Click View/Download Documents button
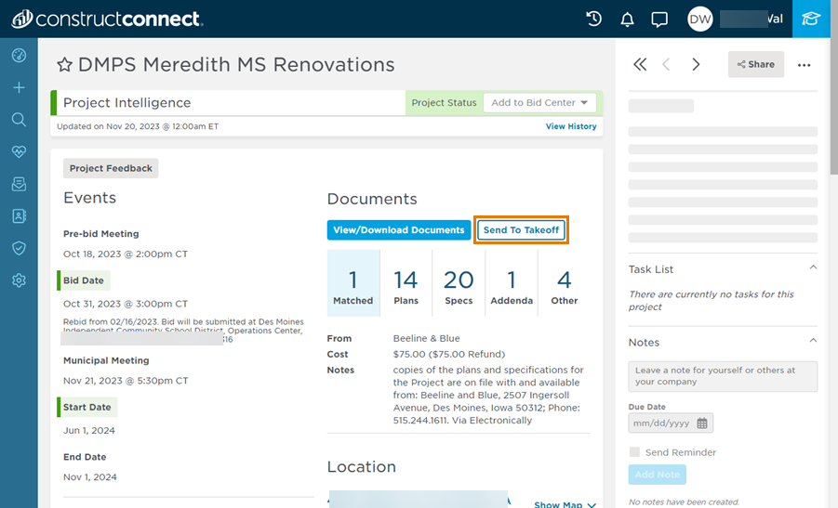Viewport: 838px width, 508px height. pos(399,230)
